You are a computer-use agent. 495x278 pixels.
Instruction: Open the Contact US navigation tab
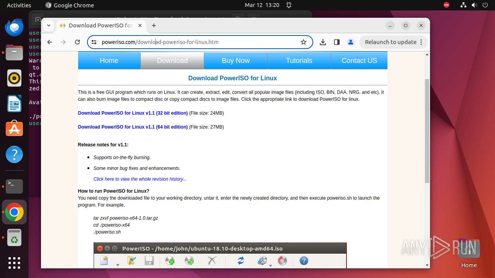tap(359, 61)
